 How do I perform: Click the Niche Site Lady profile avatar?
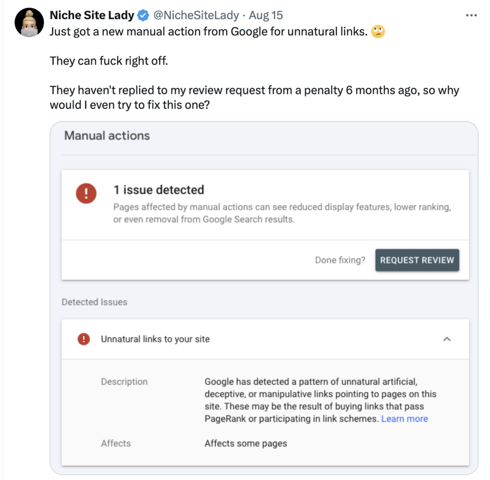30,23
